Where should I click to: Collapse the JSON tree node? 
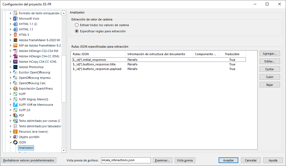[x=11, y=142]
